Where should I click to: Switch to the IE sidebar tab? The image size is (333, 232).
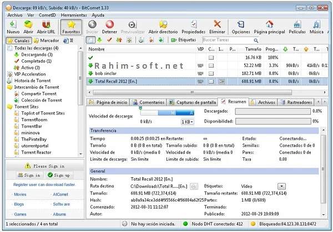(x=68, y=40)
